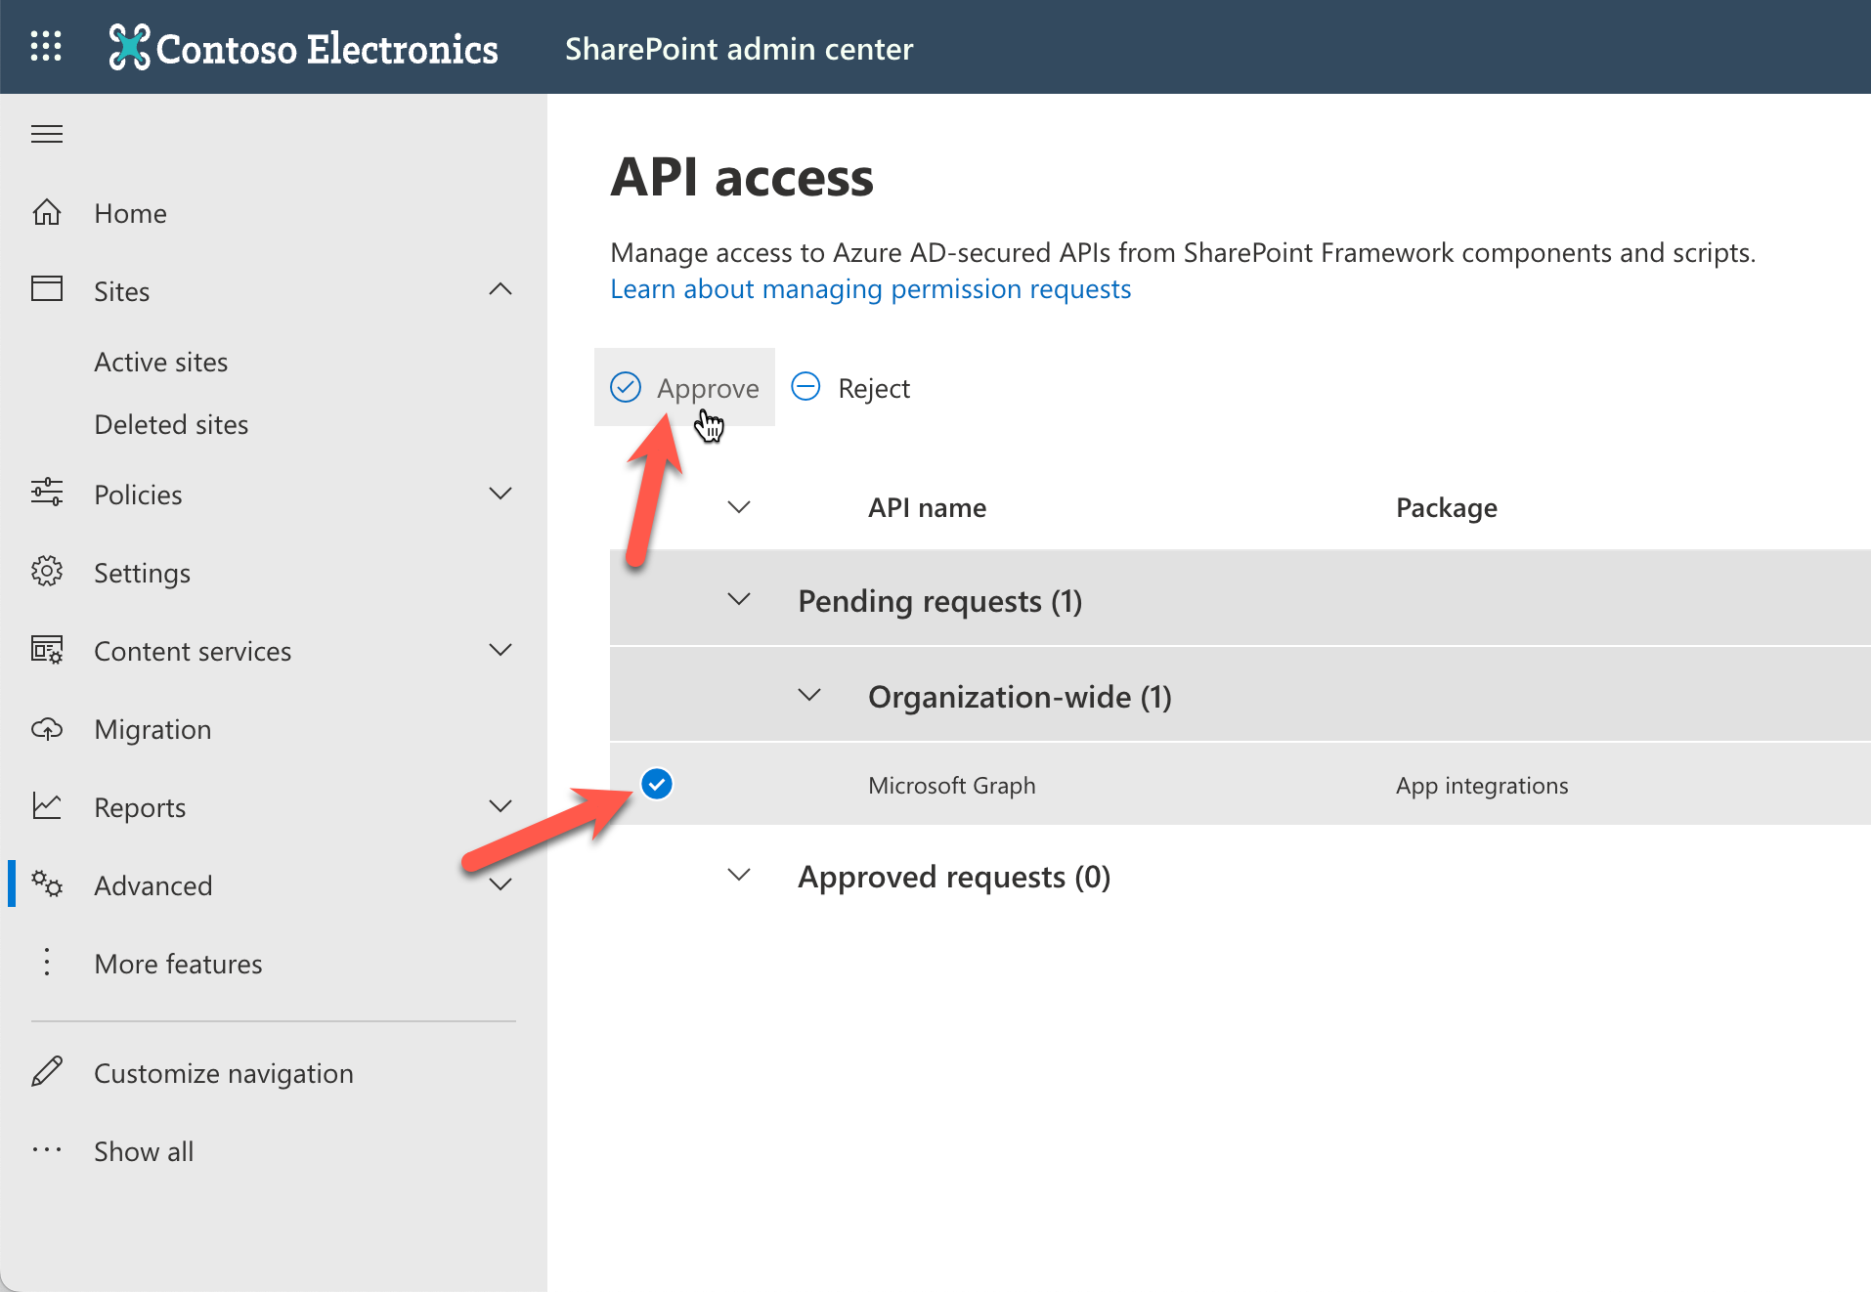Image resolution: width=1871 pixels, height=1292 pixels.
Task: Collapse the Approved requests group
Action: (739, 876)
